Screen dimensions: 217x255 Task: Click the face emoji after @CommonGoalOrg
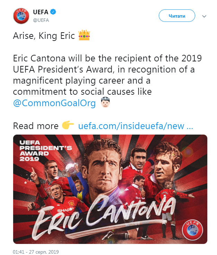[x=105, y=103]
